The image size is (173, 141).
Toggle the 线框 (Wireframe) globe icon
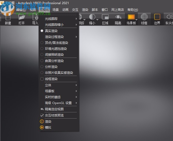[144, 17]
